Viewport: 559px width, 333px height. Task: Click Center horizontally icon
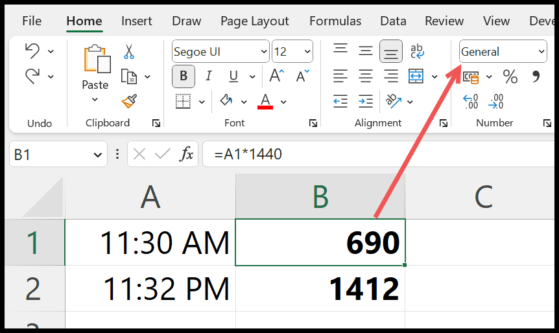coord(365,76)
